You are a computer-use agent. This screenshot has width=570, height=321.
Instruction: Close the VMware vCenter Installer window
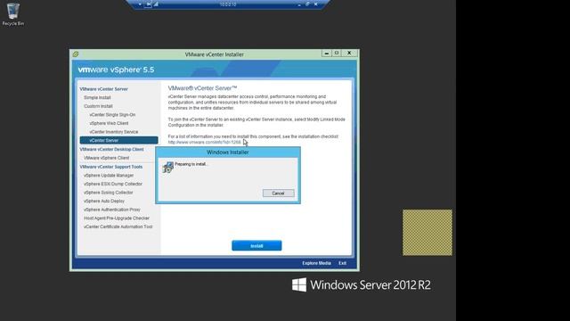[x=349, y=53]
